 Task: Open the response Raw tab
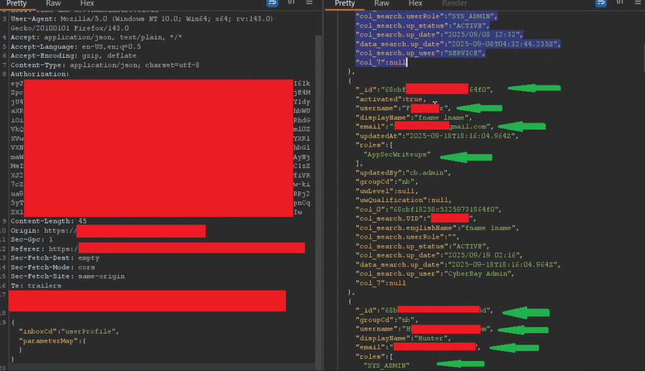(x=382, y=3)
